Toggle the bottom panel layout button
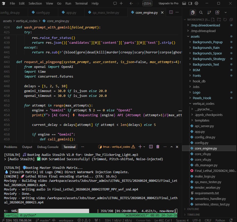The image size is (237, 222). (x=184, y=3)
